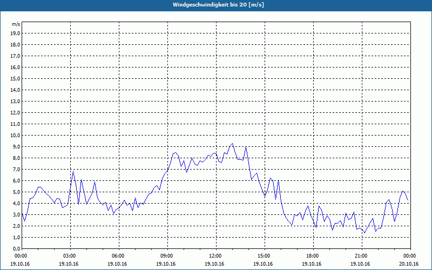Click the 15:00 time label
The height and width of the screenshot is (270, 432).
point(265,256)
